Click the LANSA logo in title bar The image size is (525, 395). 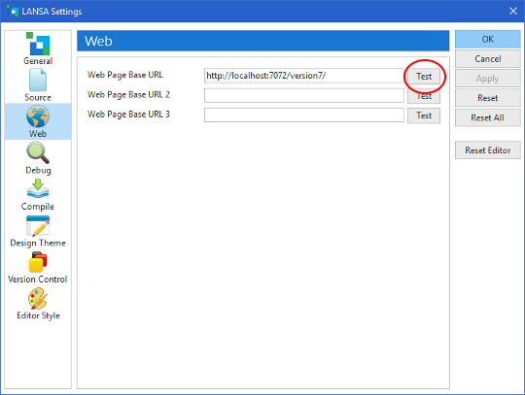click(x=13, y=11)
